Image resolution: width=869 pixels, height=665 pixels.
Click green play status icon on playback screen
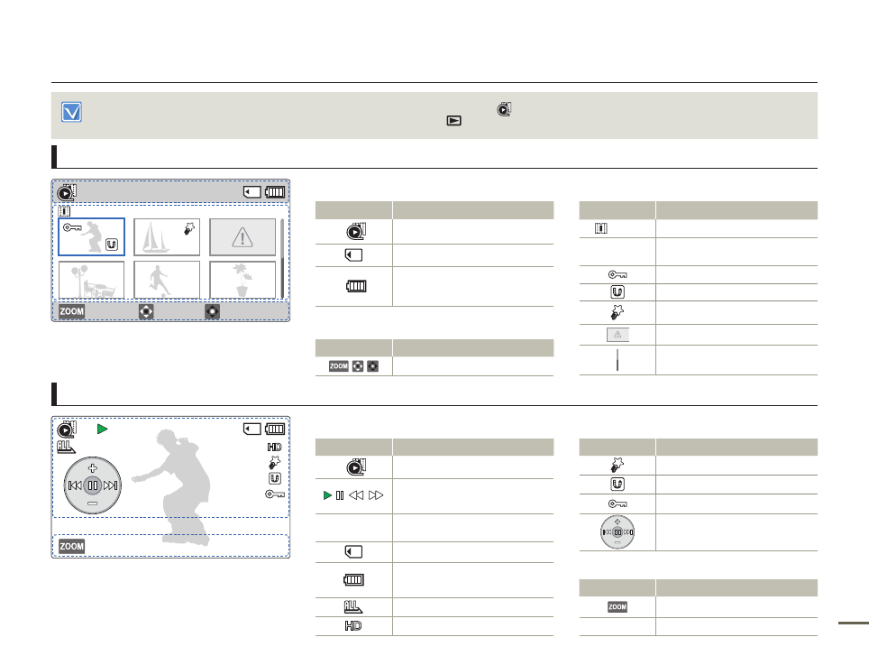102,429
